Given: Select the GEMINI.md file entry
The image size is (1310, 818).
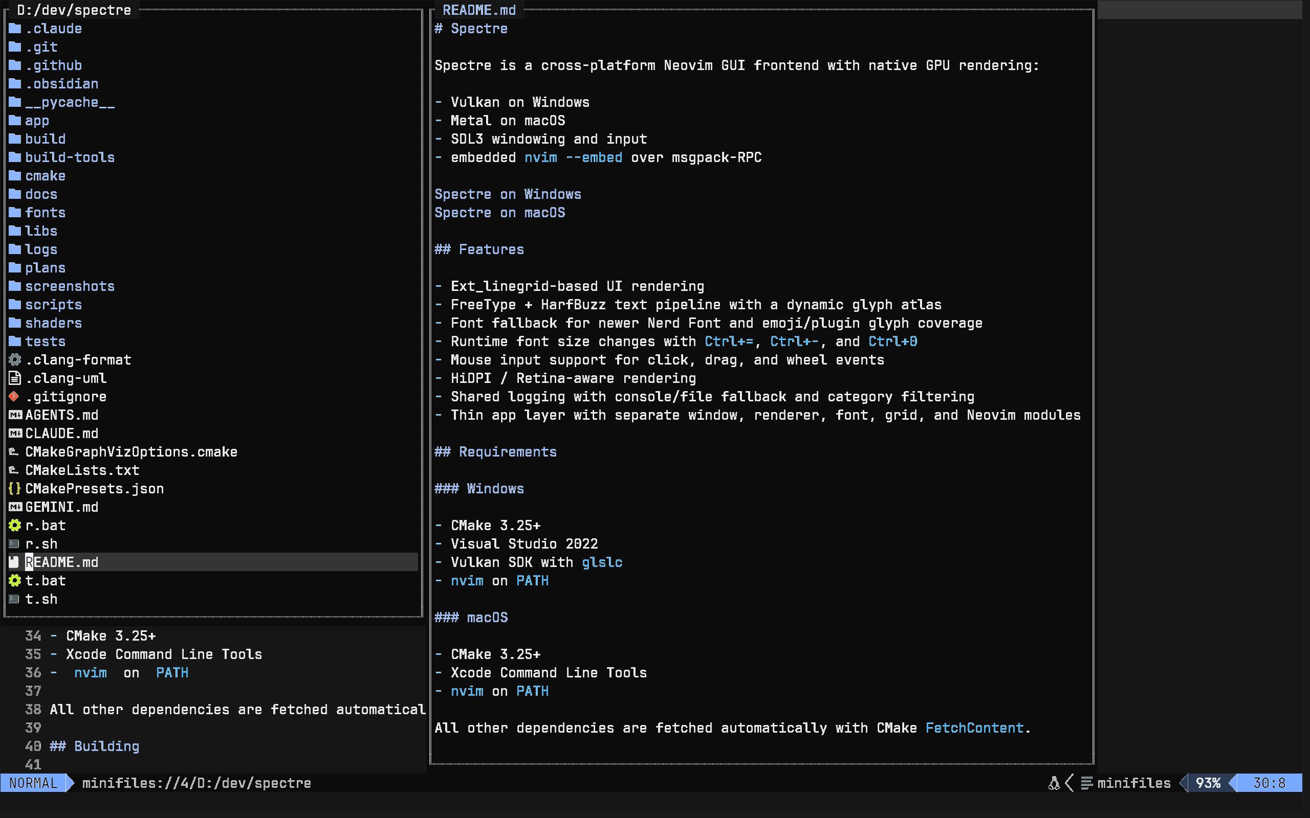Looking at the screenshot, I should pos(62,507).
